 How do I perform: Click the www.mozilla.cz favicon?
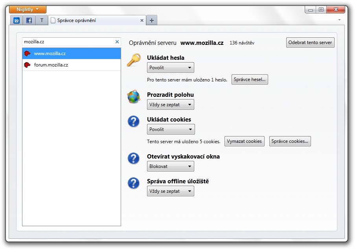pos(27,53)
